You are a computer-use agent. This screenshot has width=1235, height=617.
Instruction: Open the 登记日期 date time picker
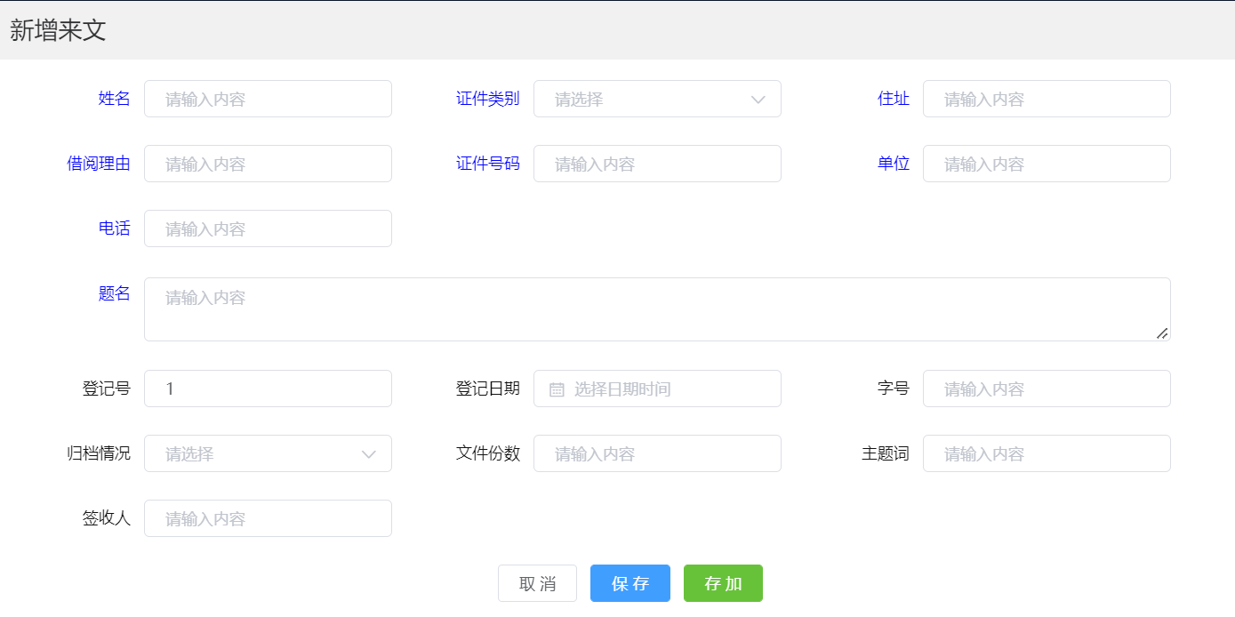click(657, 389)
